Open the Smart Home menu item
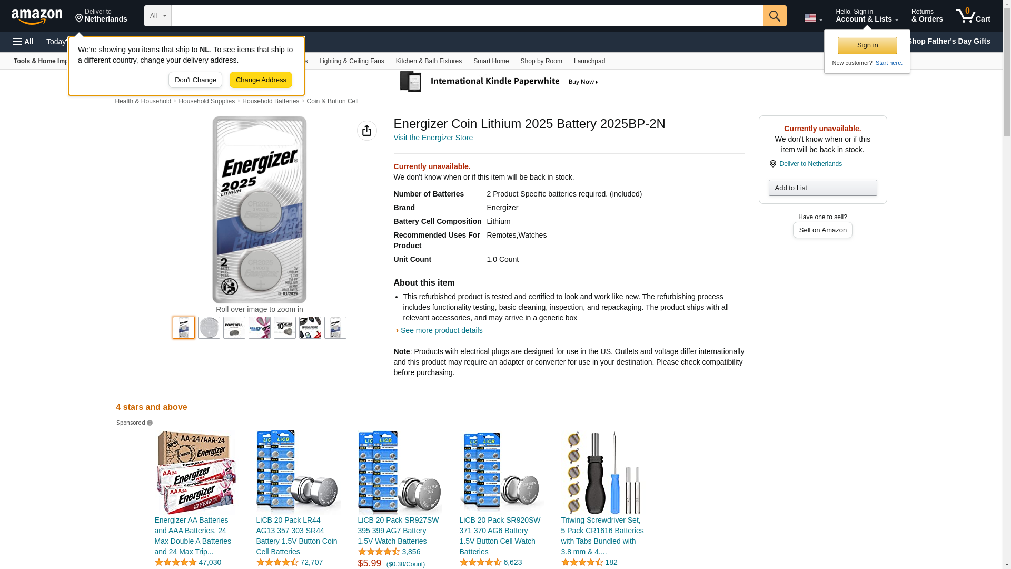The width and height of the screenshot is (1011, 569). click(491, 61)
